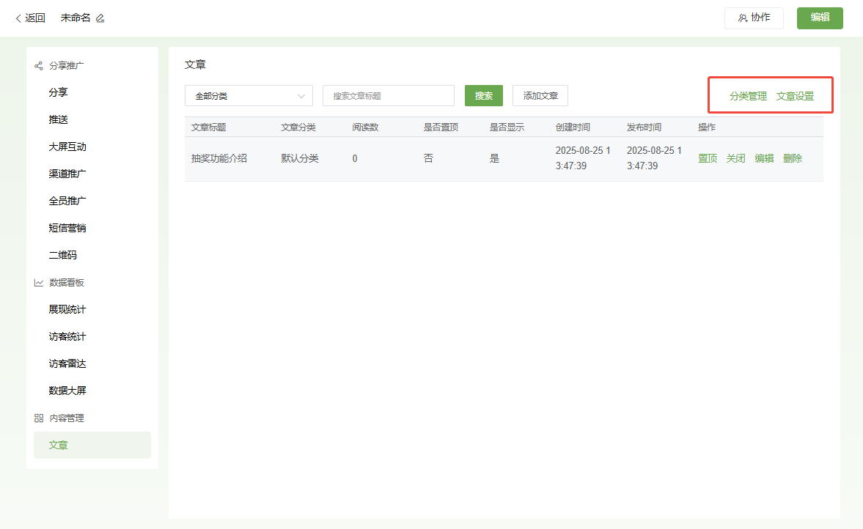
Task: Click the 搜索文章标题 search field
Action: click(x=388, y=96)
